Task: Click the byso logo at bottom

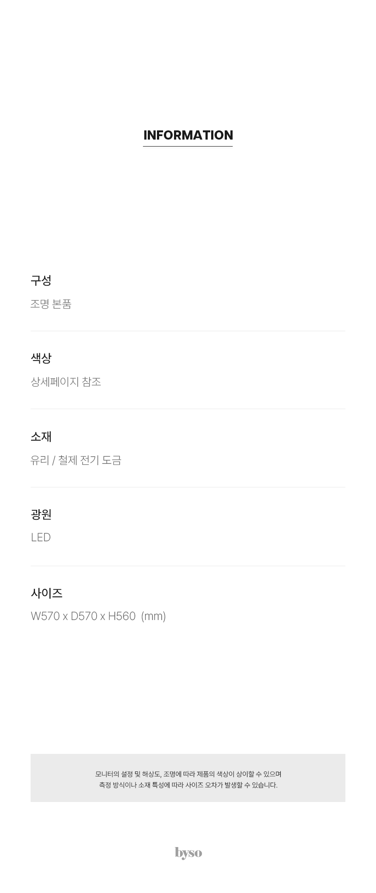Action: [x=188, y=853]
